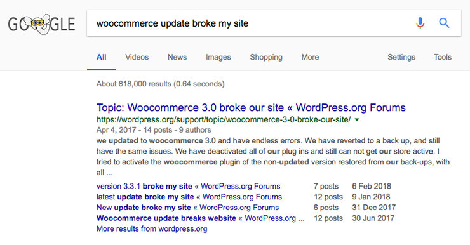
Task: Open 'New update broke my site' link
Action: [187, 208]
